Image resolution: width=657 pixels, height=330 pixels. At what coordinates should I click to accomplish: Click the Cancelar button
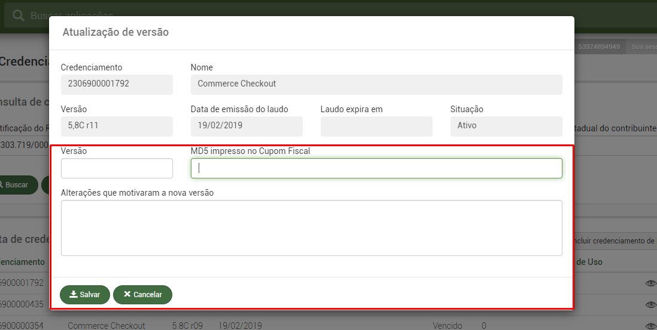[143, 295]
